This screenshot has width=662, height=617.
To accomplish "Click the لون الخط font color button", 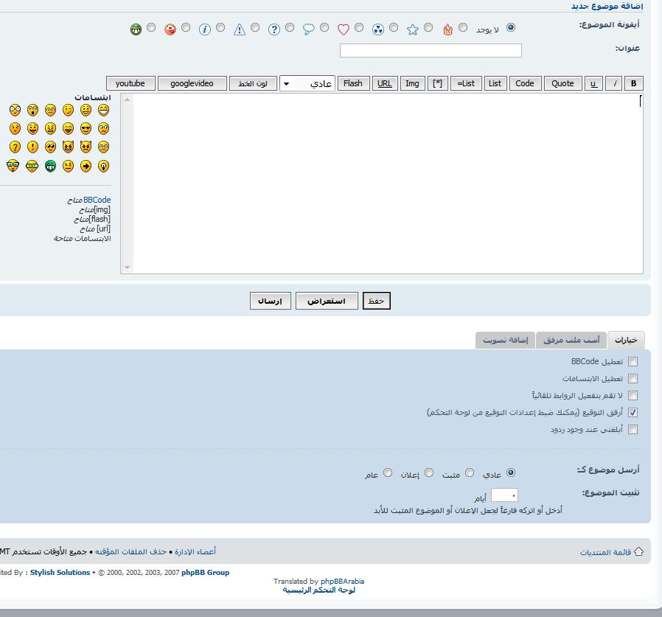I will pyautogui.click(x=253, y=83).
